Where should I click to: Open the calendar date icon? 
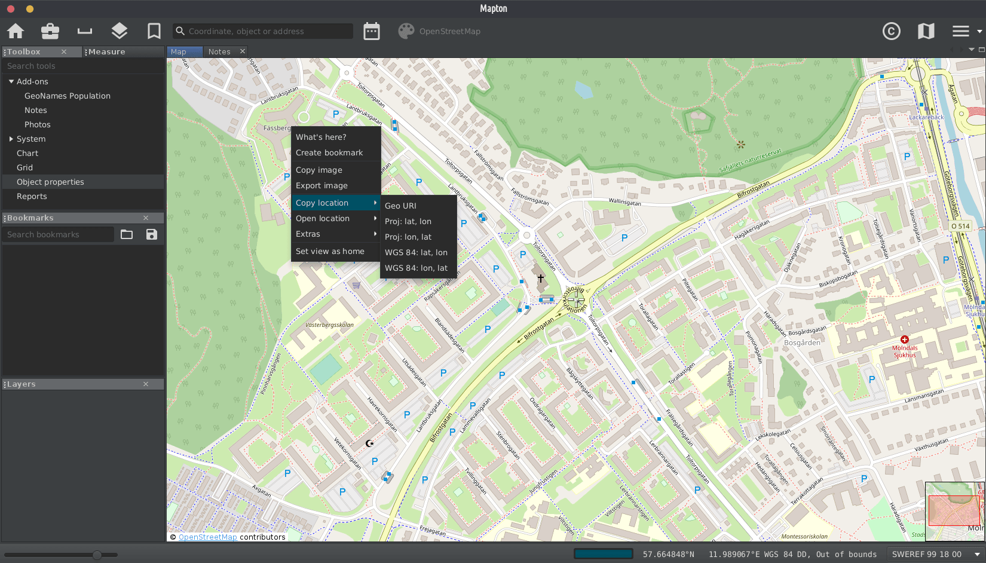(x=372, y=31)
